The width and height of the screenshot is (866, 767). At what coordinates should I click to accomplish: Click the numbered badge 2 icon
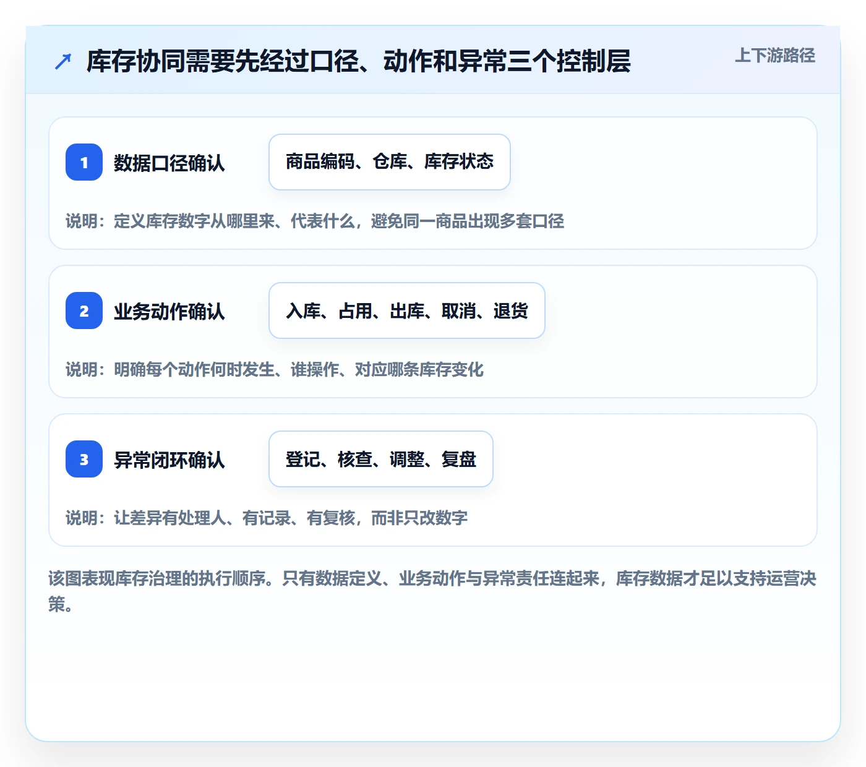(x=84, y=311)
